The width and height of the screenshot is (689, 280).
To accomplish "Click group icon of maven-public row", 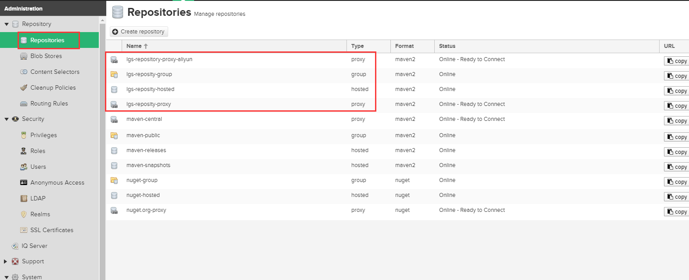I will tap(114, 136).
